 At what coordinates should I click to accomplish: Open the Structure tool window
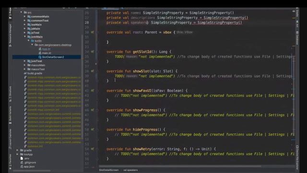point(10,94)
